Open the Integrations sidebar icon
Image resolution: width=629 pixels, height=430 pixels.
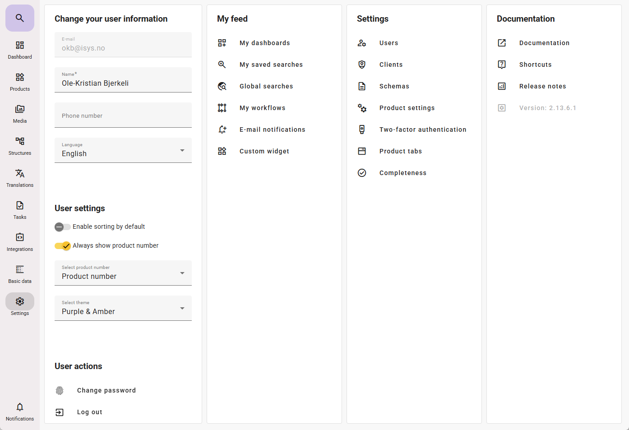(x=20, y=237)
